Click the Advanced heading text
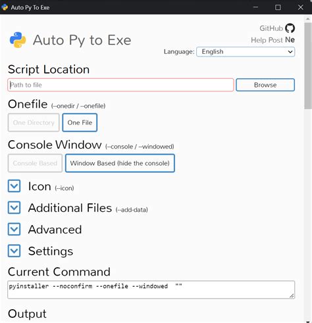This screenshot has height=323, width=312. (x=55, y=230)
